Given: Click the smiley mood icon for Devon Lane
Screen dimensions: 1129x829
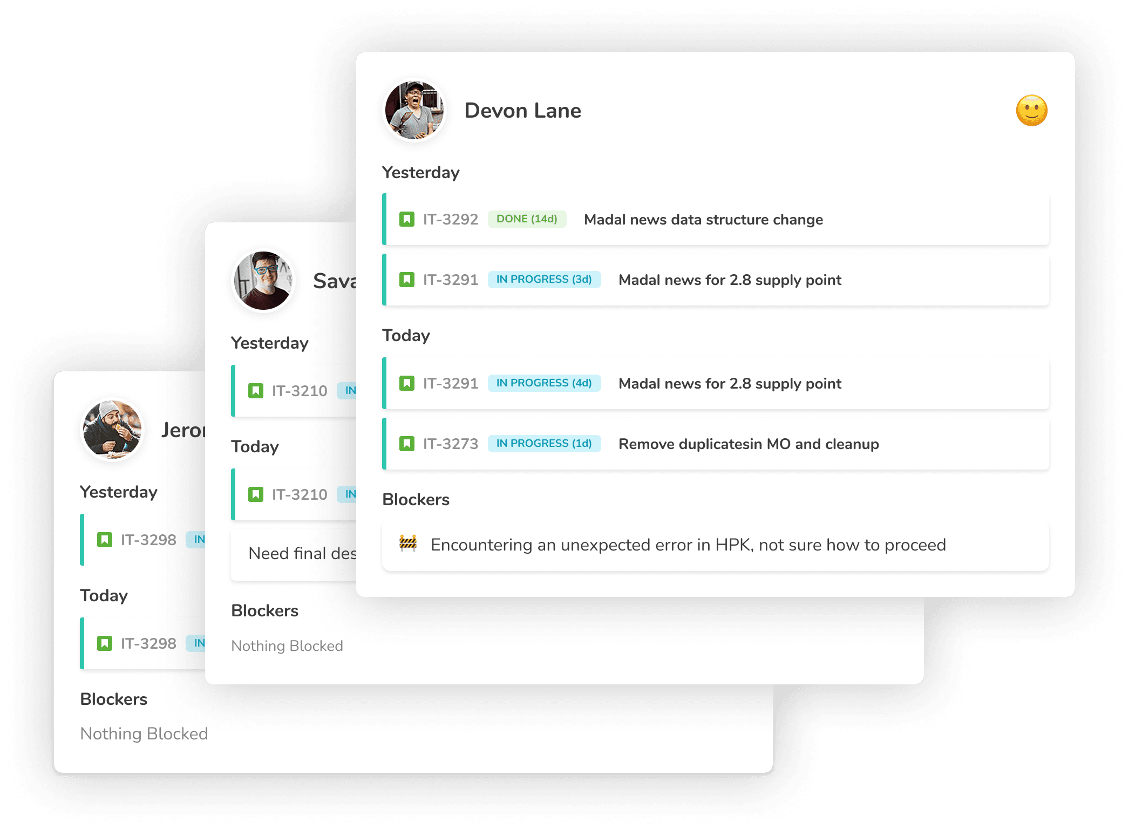Looking at the screenshot, I should [x=1032, y=110].
